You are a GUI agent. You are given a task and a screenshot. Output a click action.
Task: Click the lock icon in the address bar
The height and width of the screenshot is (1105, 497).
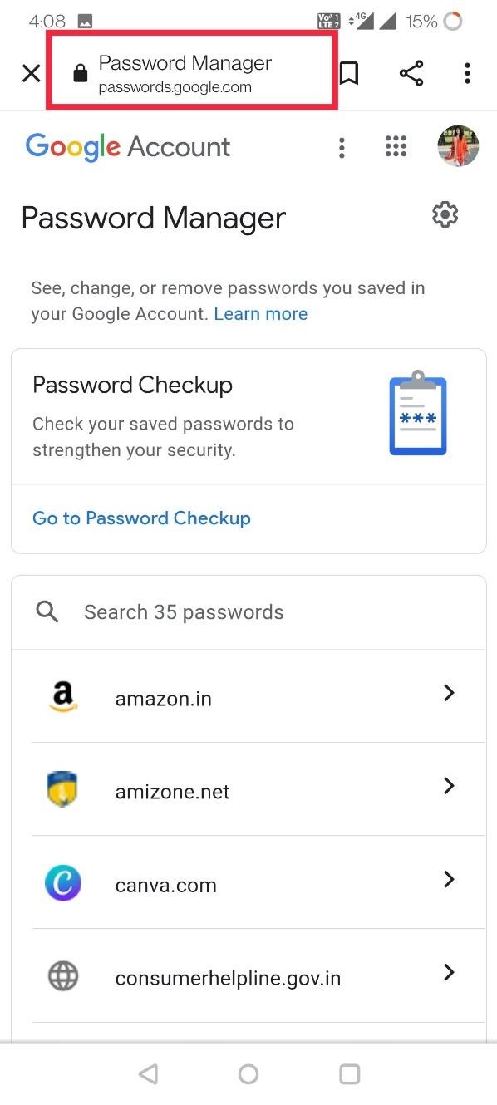click(80, 71)
